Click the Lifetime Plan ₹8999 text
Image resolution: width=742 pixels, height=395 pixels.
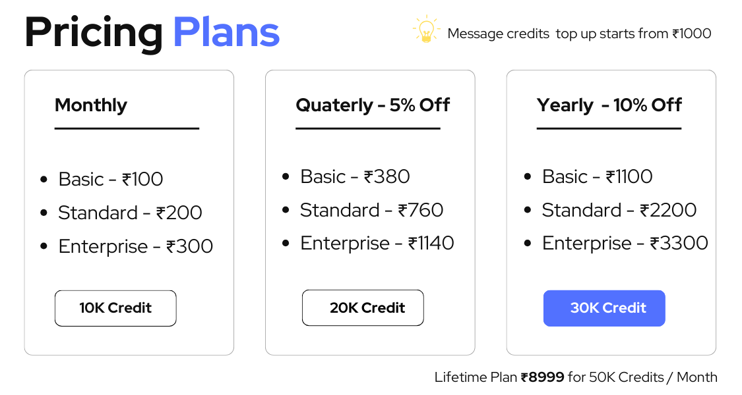pyautogui.click(x=499, y=377)
